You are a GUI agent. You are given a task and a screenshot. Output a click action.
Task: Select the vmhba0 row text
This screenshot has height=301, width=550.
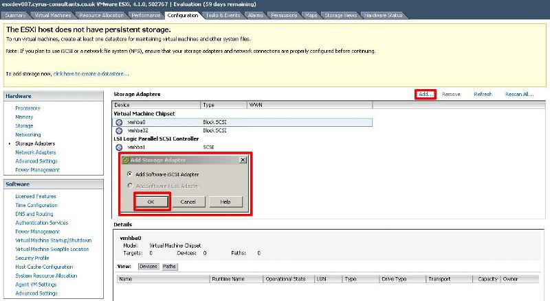[136, 122]
